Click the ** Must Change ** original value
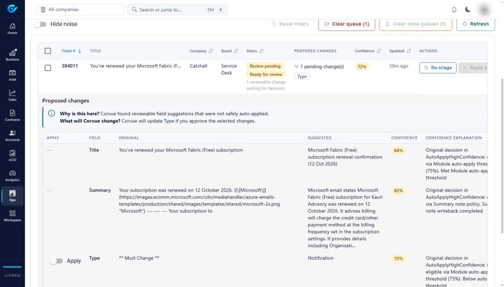 [x=139, y=258]
